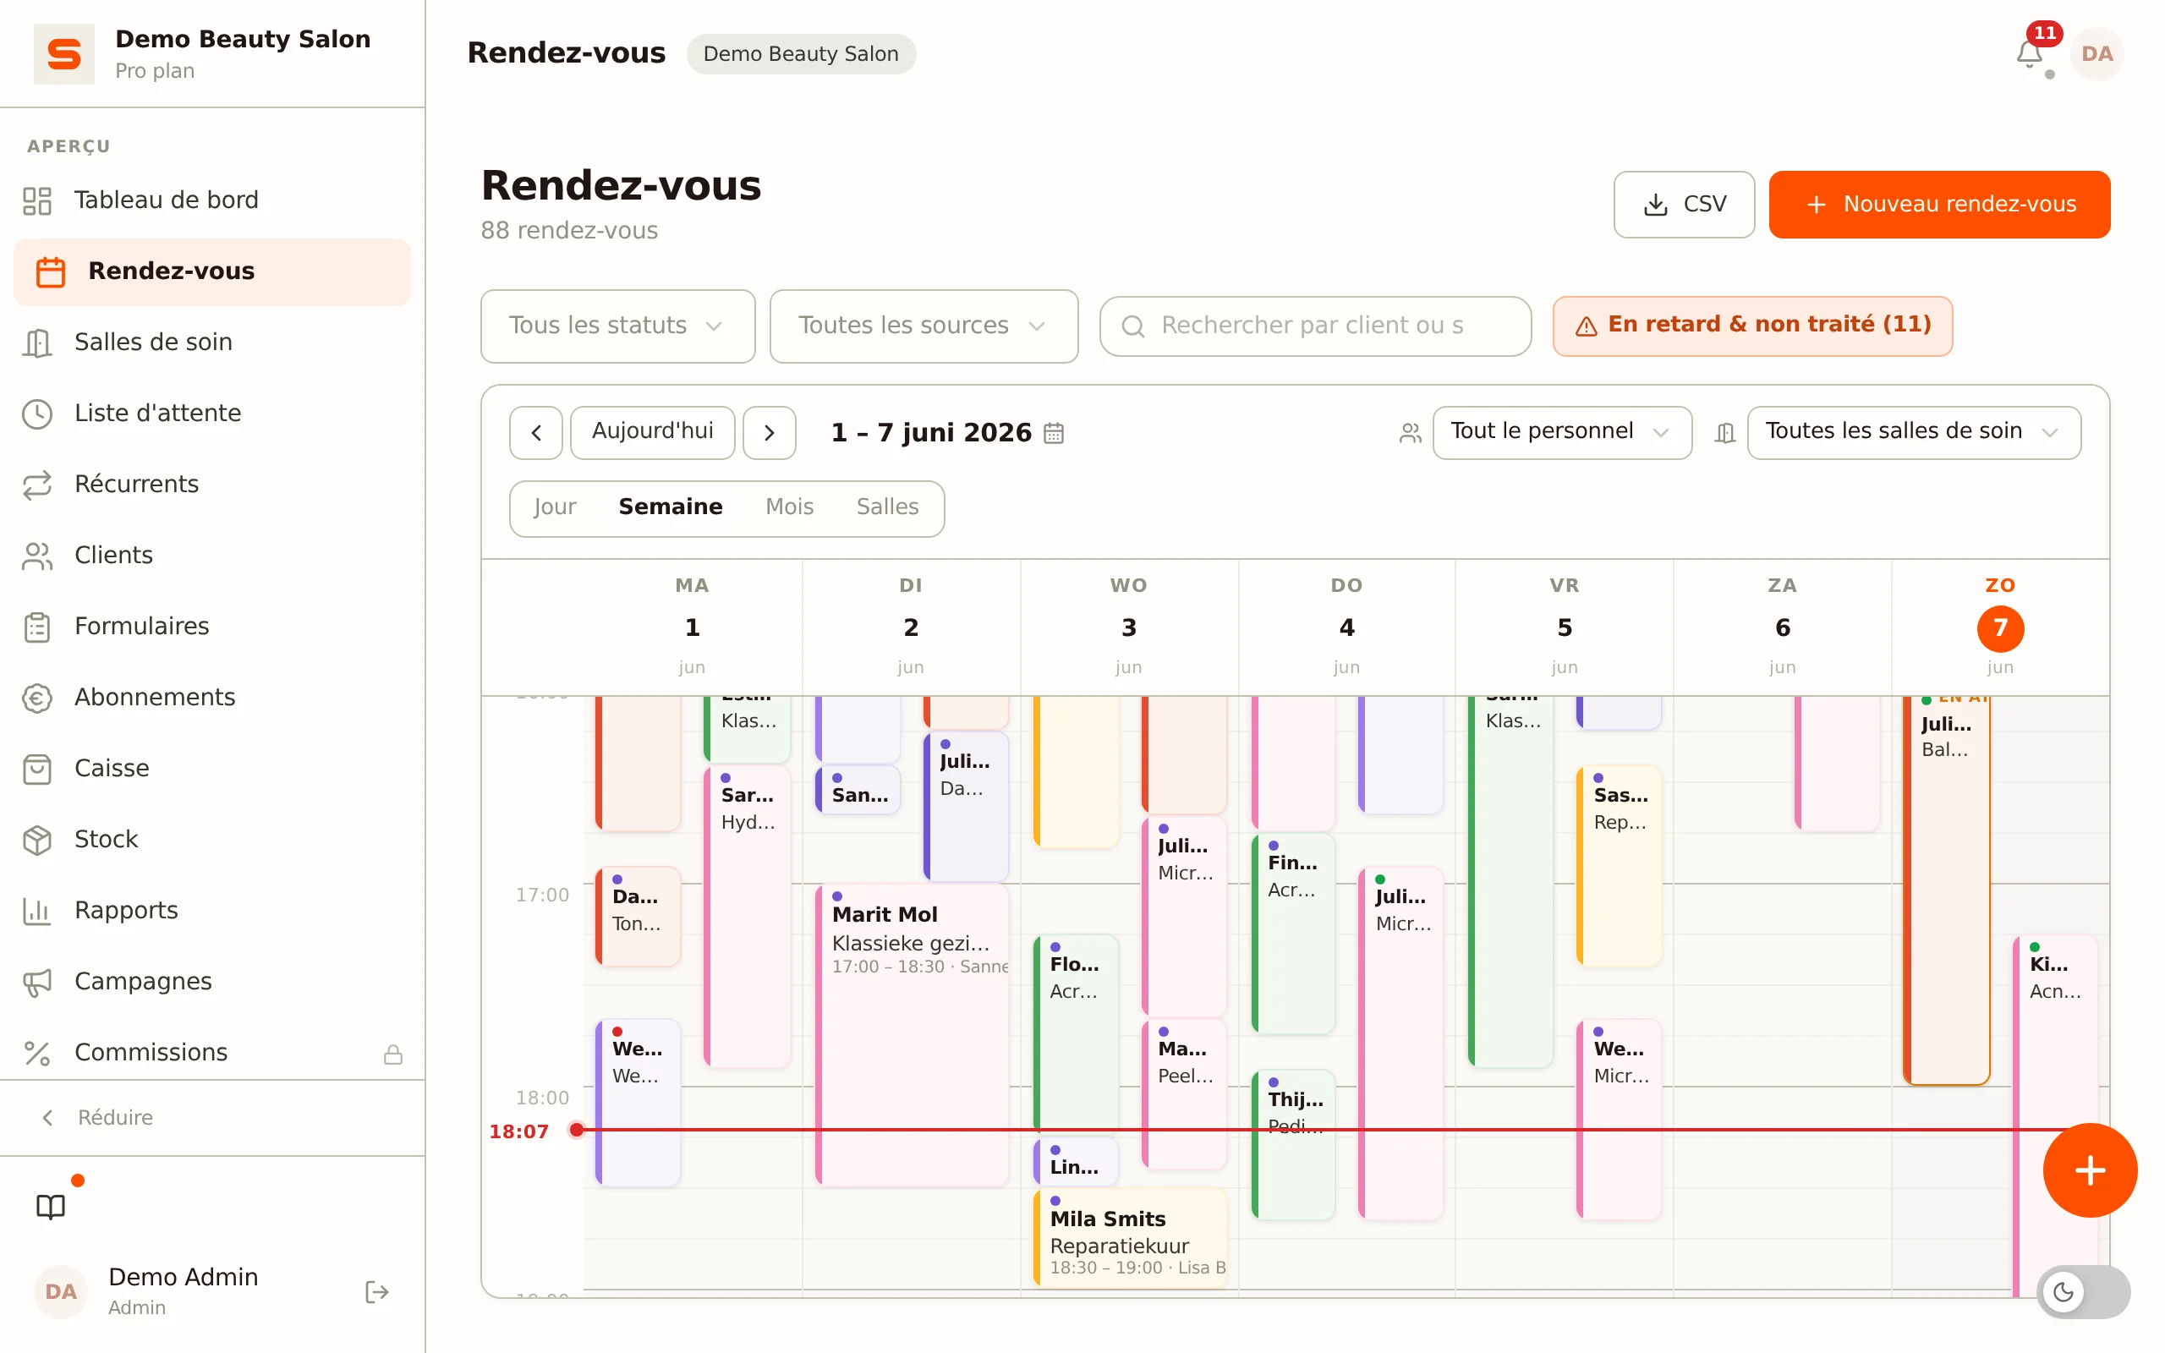Click the client search field
This screenshot has height=1353, width=2165.
(x=1315, y=326)
